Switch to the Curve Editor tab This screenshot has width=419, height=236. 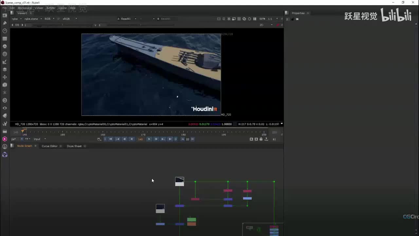tap(49, 146)
